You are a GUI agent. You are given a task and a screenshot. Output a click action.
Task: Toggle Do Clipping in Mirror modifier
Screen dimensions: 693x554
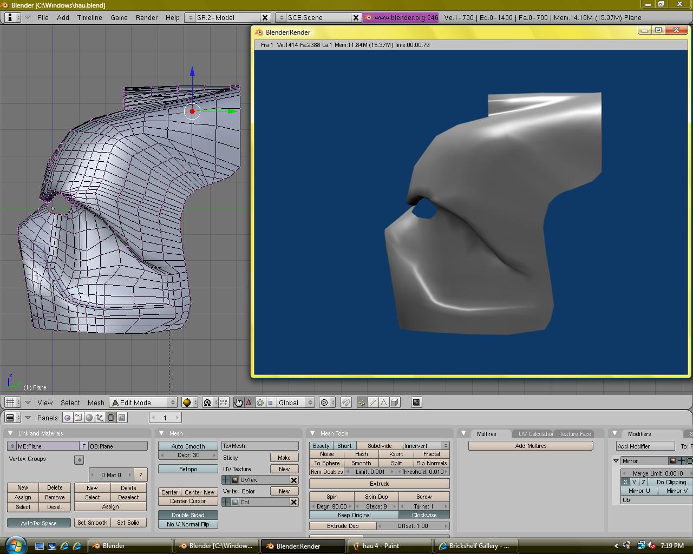671,482
